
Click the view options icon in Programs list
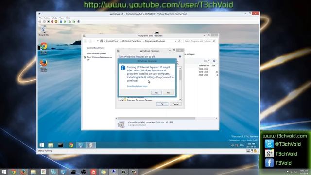[x=205, y=61]
